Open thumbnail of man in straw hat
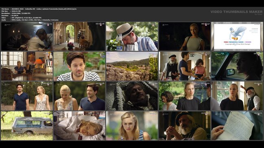The image size is (264, 148). coord(132,36)
